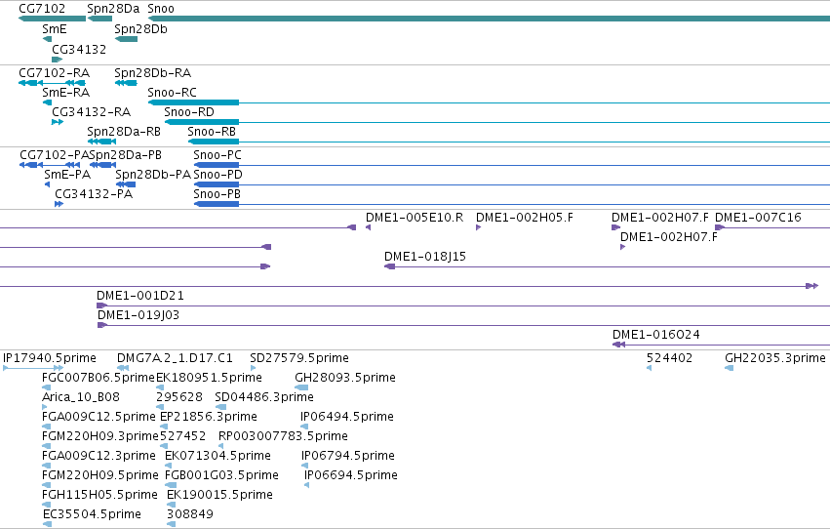Open BAC clone DME1-007C16

772,227
